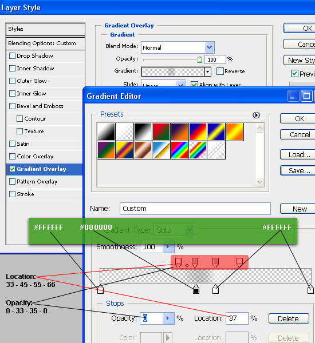Expand the Smoothness slider arrow
The width and height of the screenshot is (315, 343).
[x=168, y=247]
